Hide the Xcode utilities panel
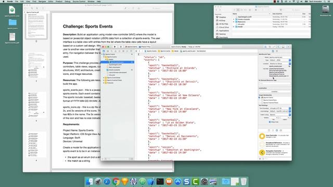 (287, 47)
